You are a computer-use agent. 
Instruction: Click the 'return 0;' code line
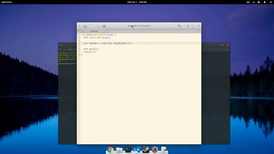tap(90, 52)
